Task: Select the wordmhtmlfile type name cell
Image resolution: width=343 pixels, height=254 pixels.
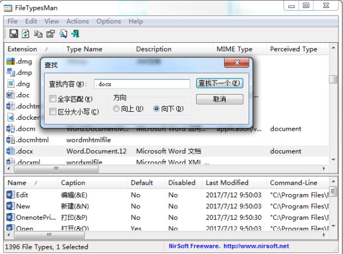Action: [89, 140]
